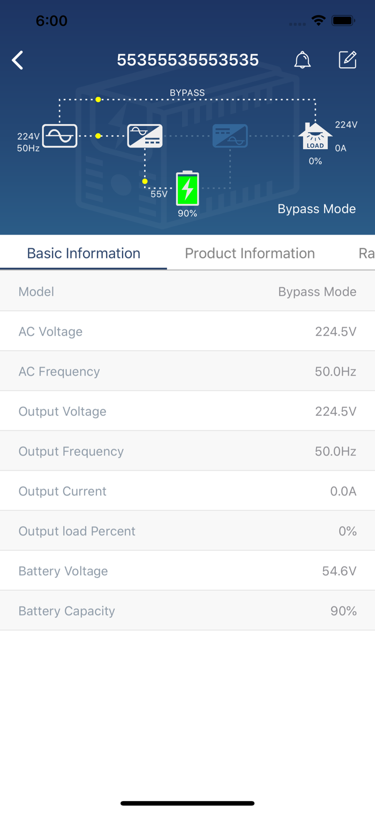Tap the green battery charging icon
Screen dimensions: 375x813
coord(187,188)
